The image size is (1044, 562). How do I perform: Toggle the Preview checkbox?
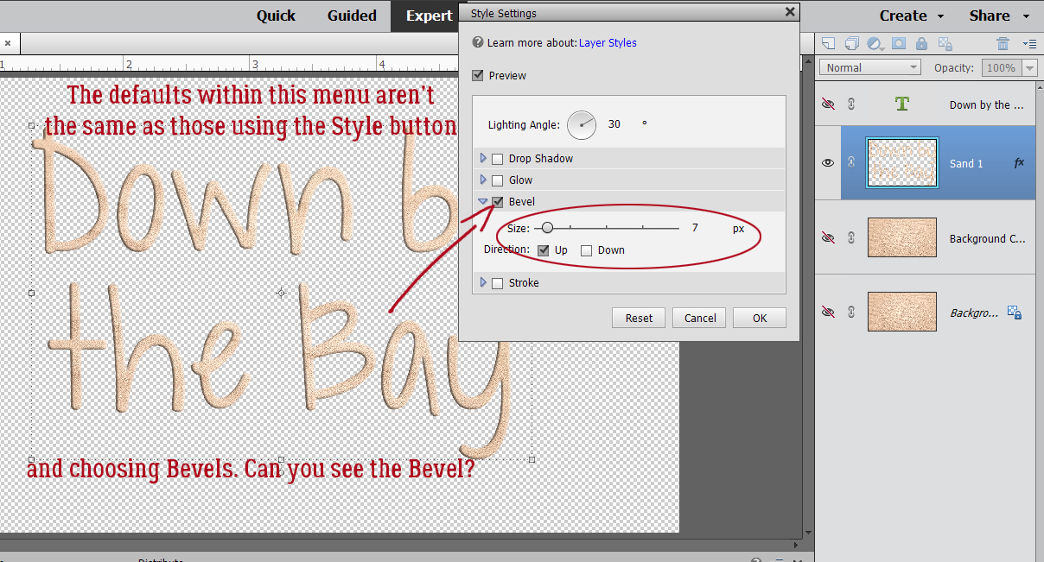(x=478, y=75)
